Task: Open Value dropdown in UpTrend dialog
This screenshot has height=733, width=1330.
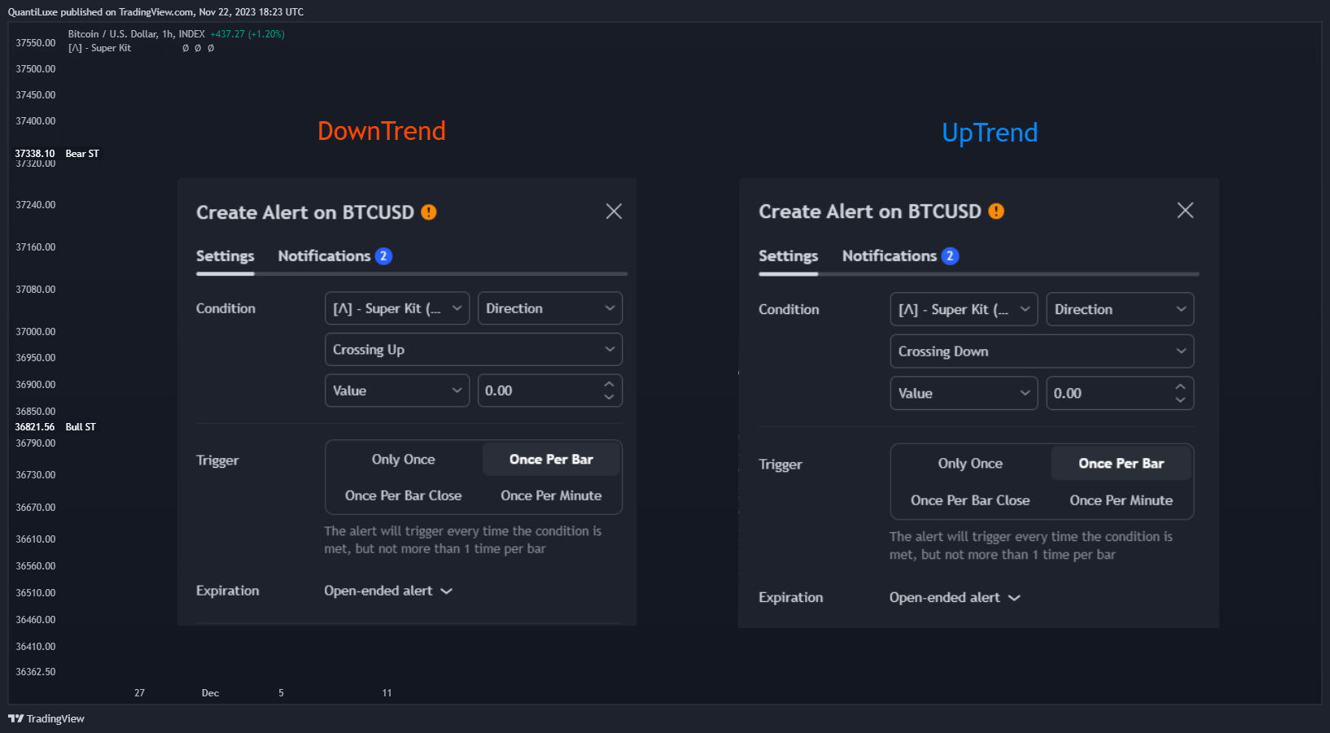Action: click(964, 393)
